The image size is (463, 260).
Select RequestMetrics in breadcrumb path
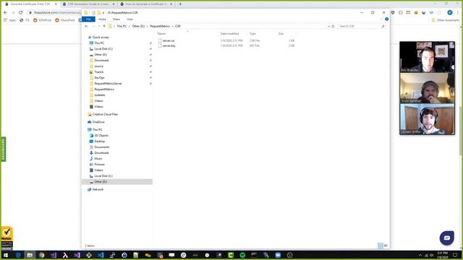click(160, 26)
